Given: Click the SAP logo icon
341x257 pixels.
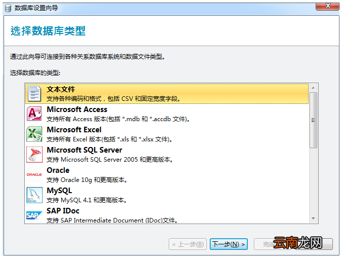Looking at the screenshot, I should tap(34, 215).
